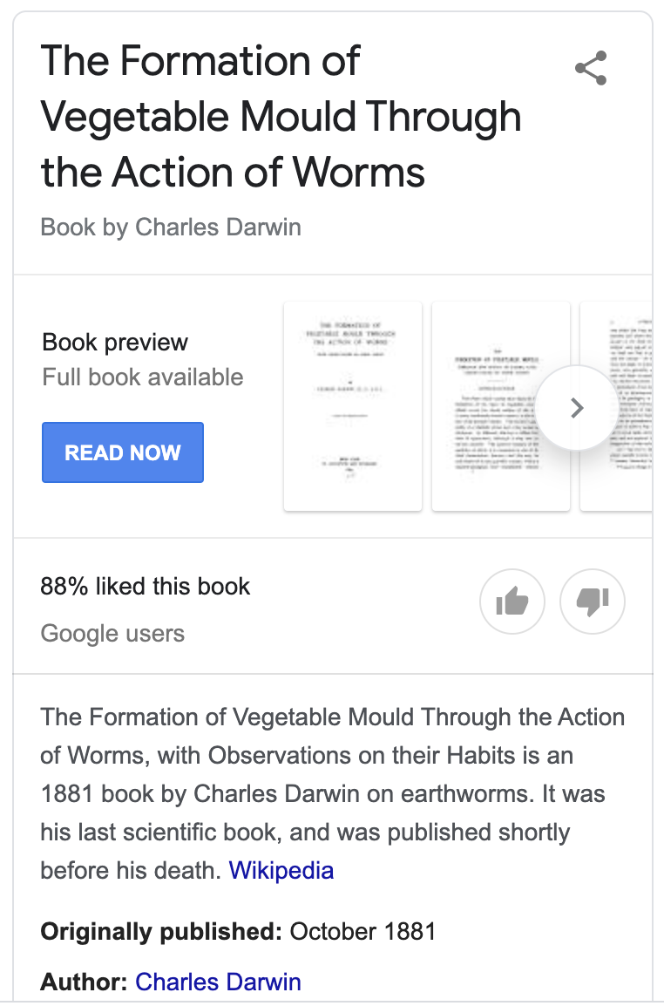The image size is (664, 1006).
Task: Click the 'Originally published' label
Action: coord(161,931)
